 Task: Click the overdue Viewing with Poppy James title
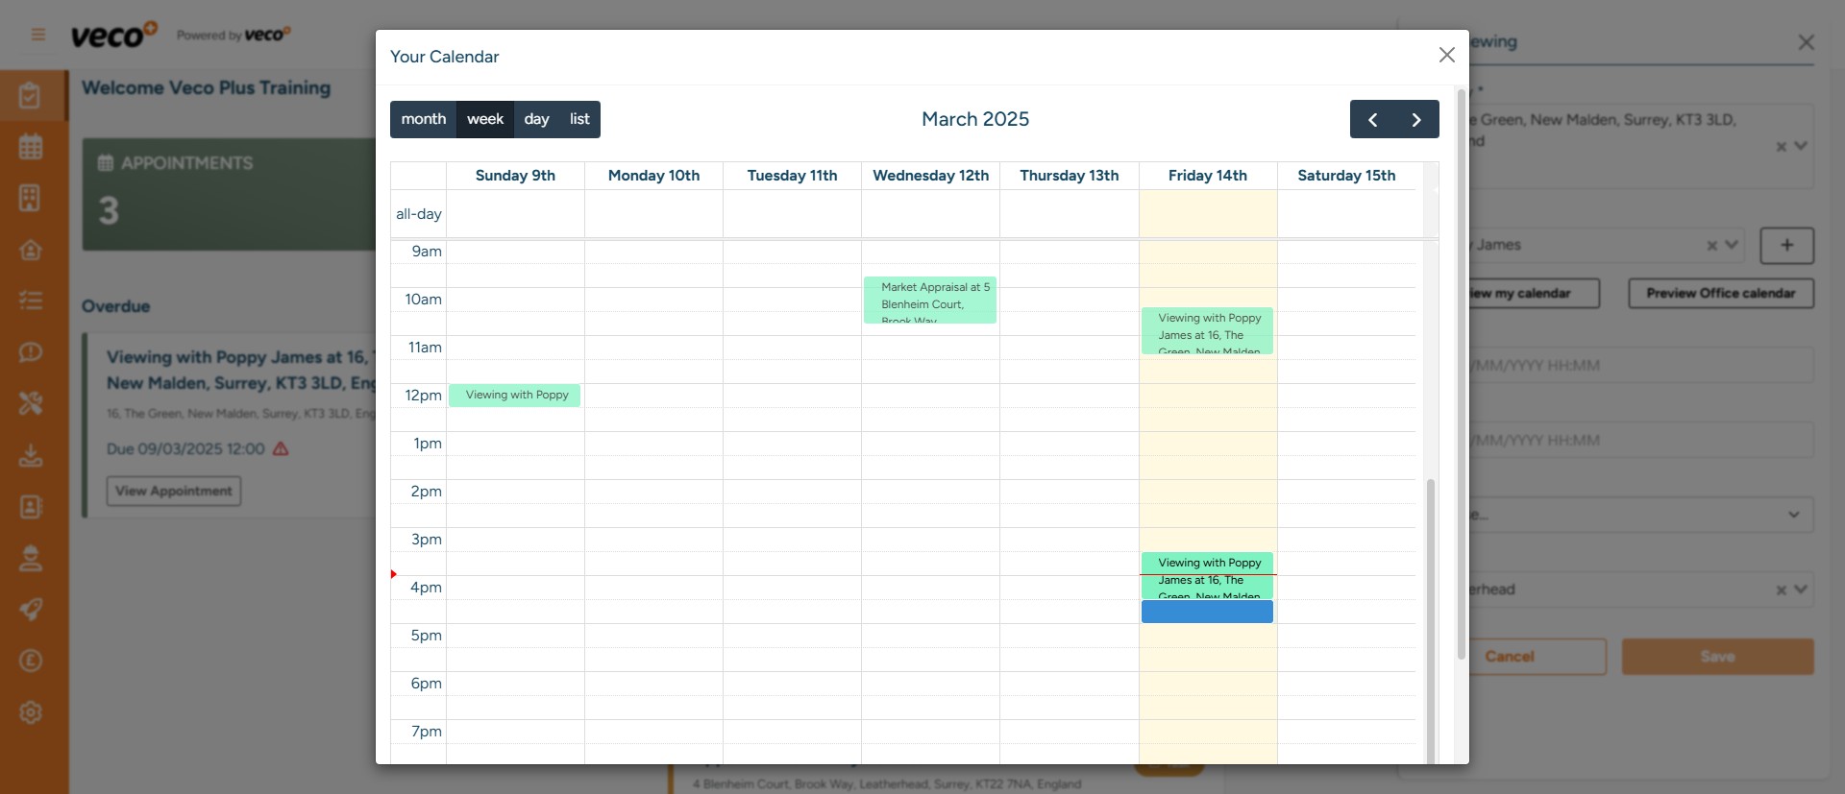click(x=240, y=370)
